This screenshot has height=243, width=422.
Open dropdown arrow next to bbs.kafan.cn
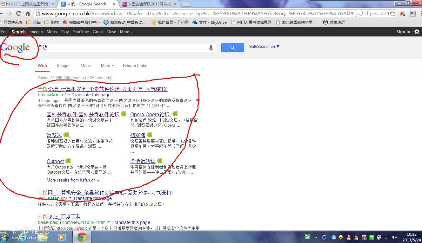69,95
